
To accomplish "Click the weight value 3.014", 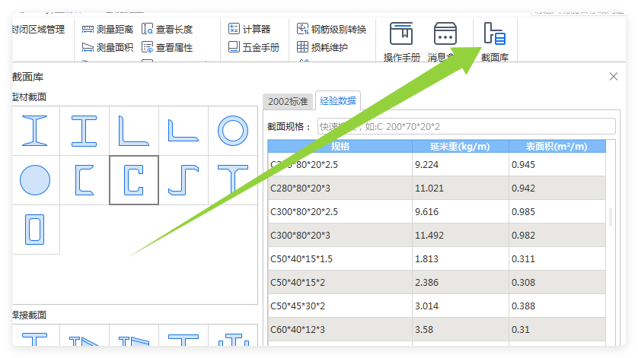I will [427, 306].
